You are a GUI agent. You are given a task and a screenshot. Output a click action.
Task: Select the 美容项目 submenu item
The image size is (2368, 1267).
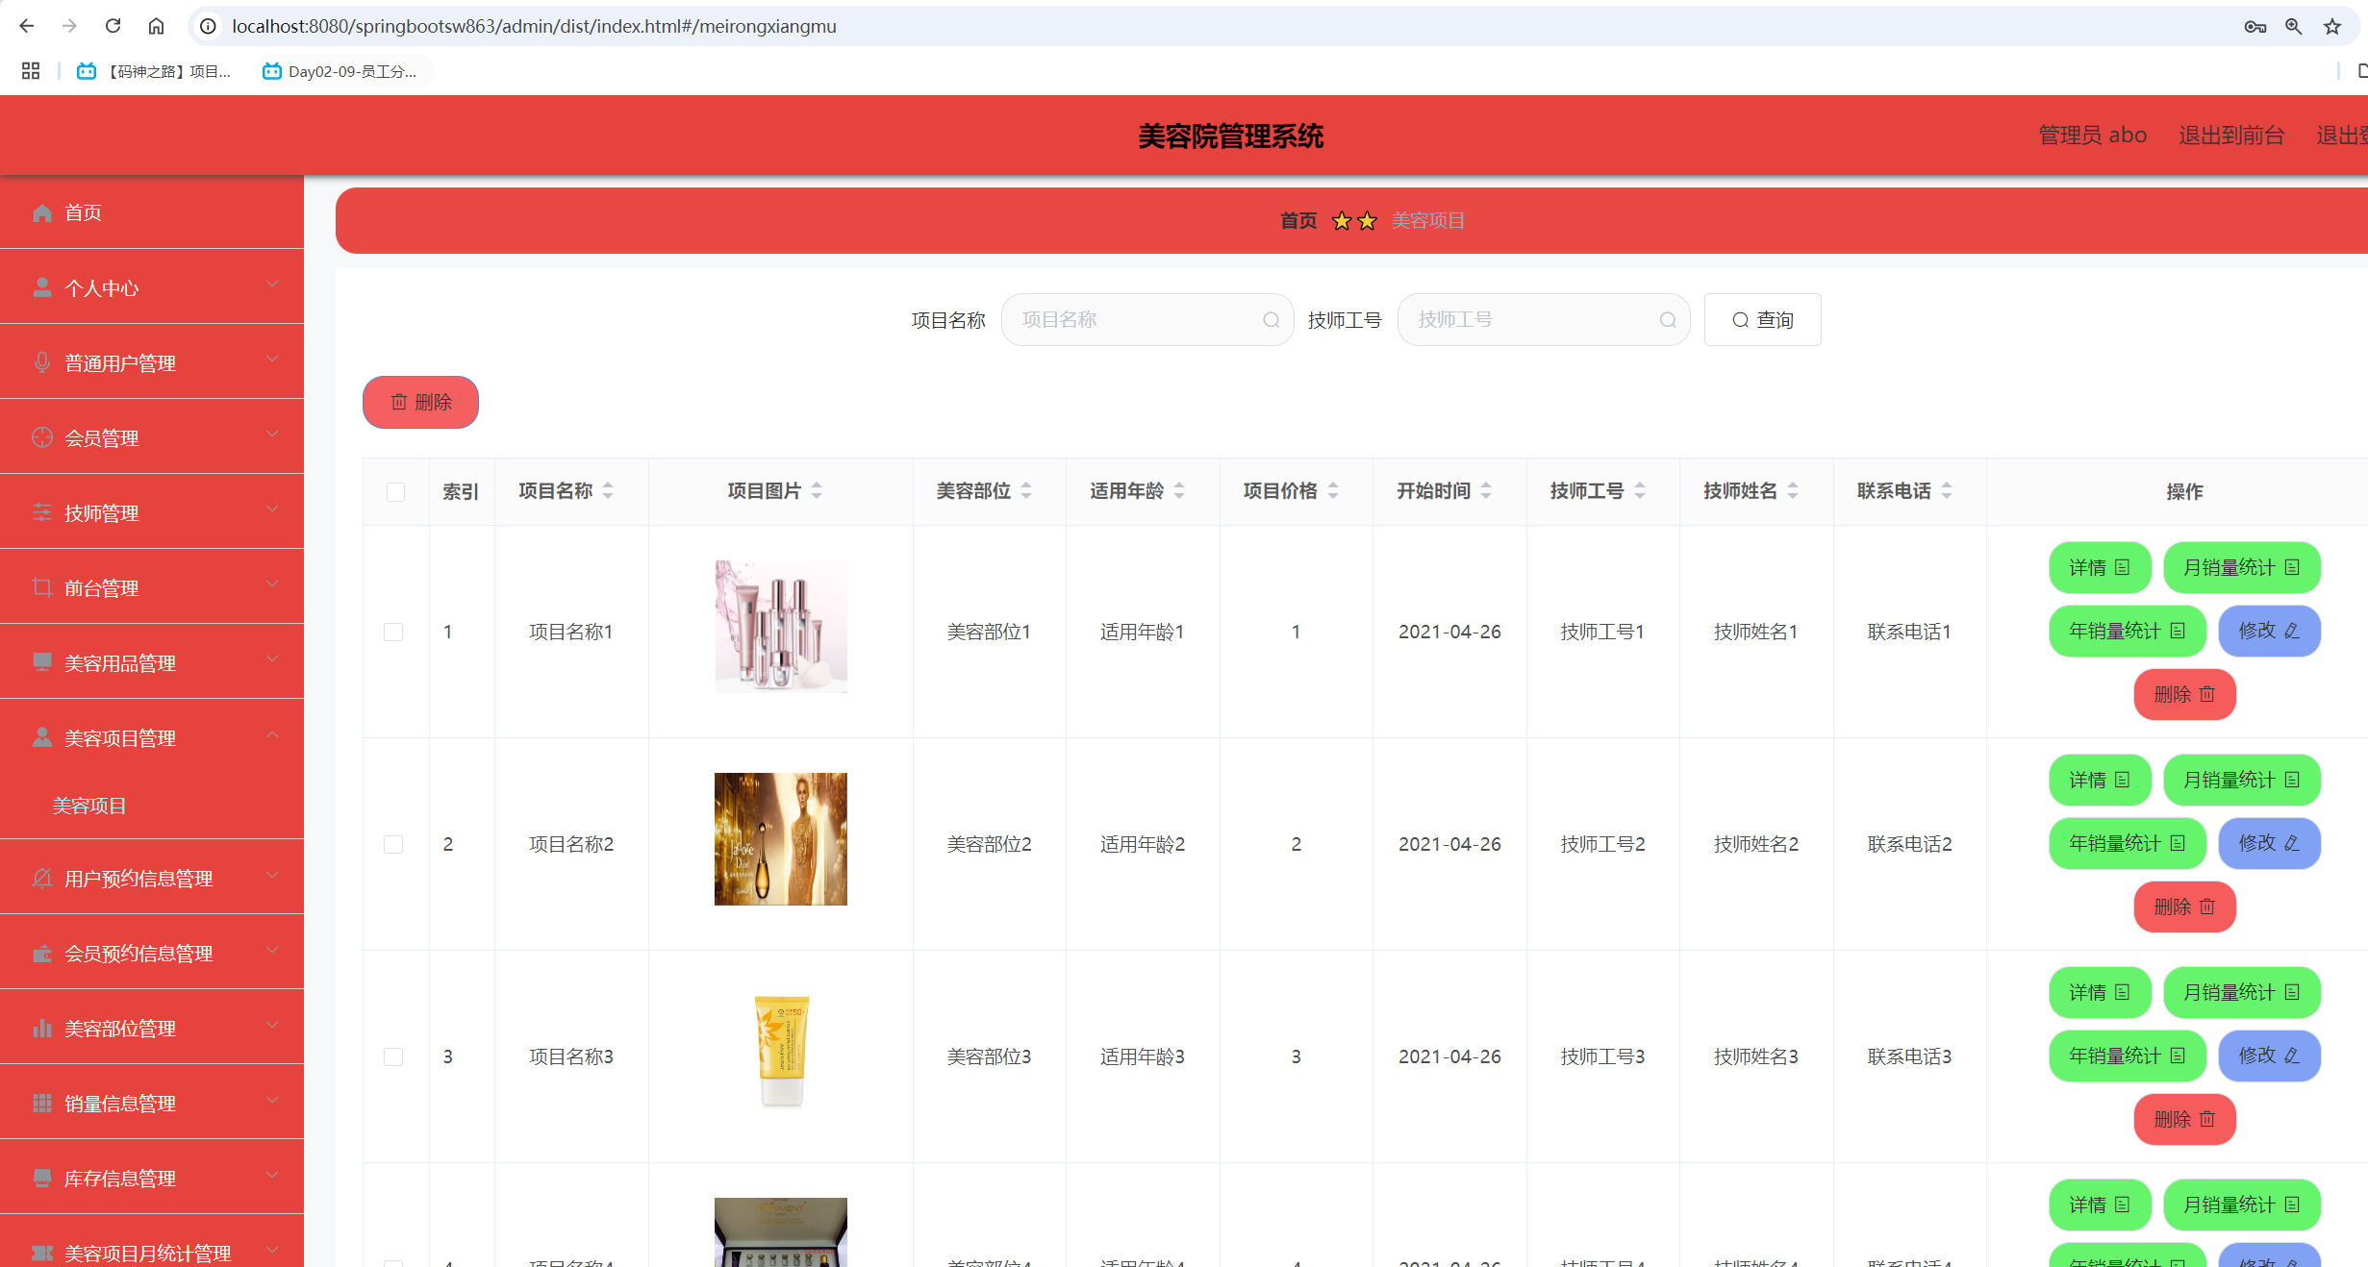89,806
